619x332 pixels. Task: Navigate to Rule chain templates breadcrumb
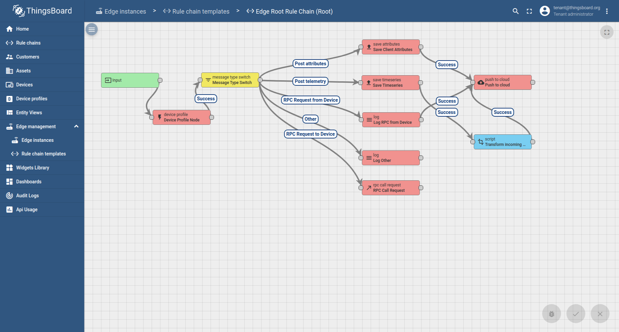196,11
